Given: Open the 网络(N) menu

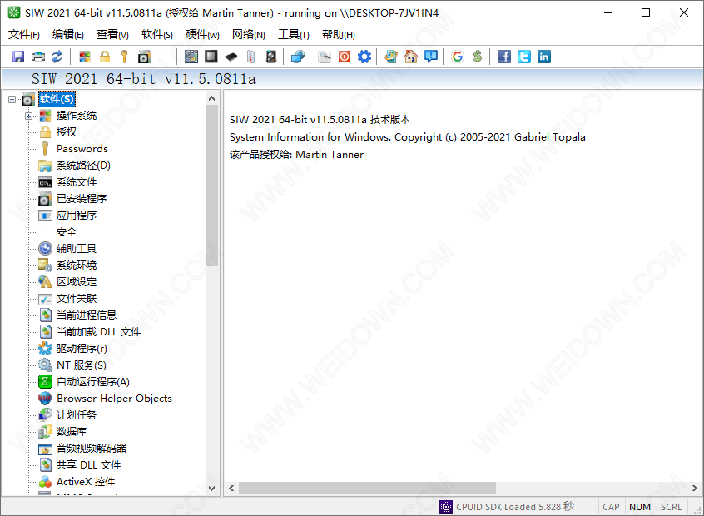Looking at the screenshot, I should click(248, 35).
